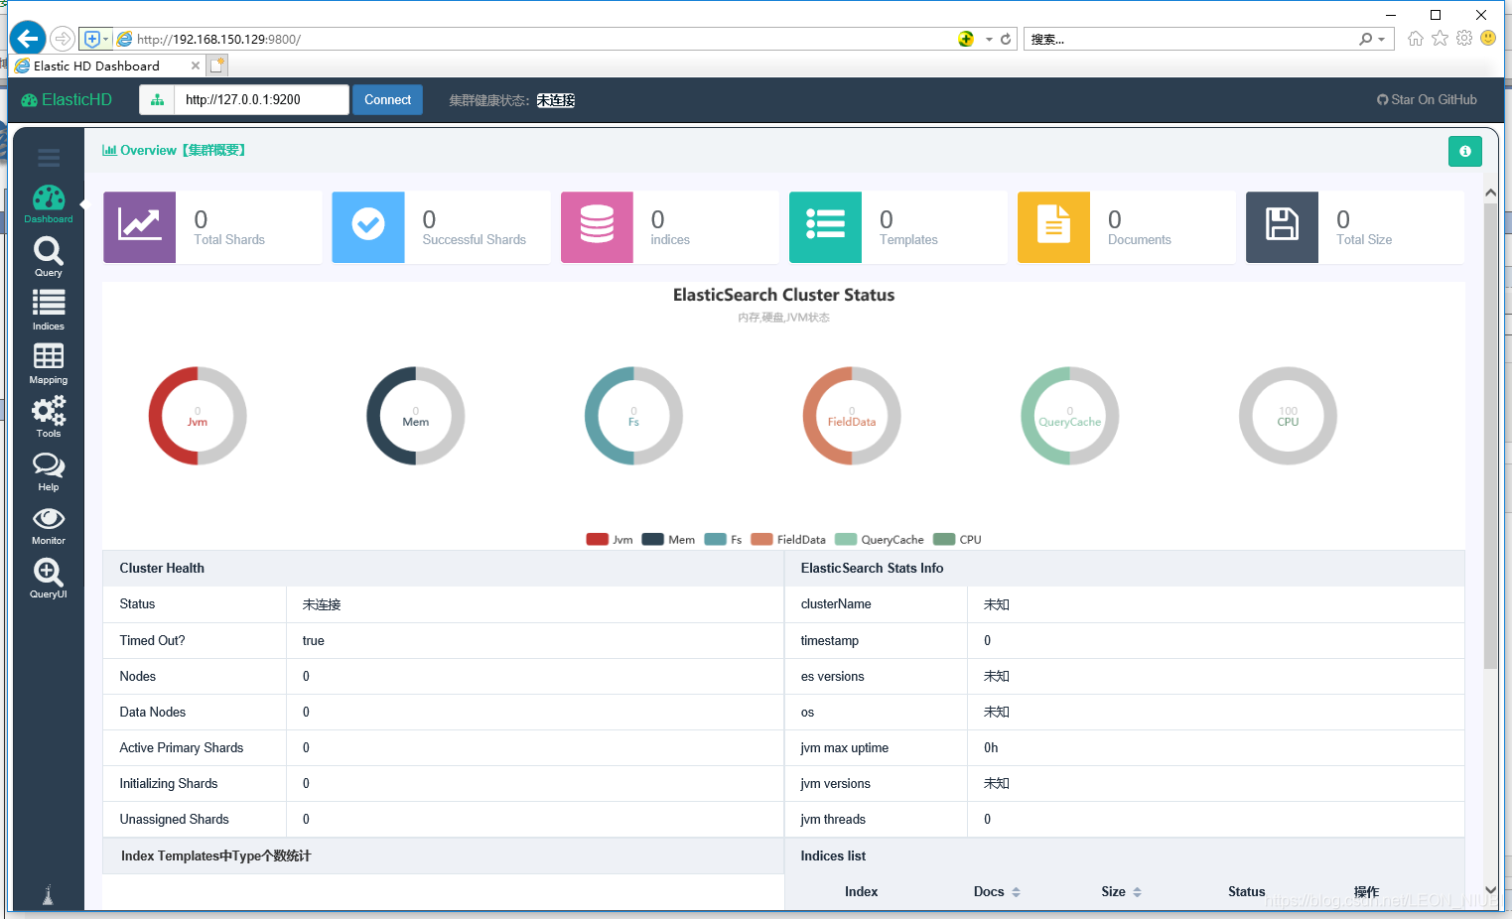This screenshot has height=919, width=1512.
Task: Click the vertical scrollbar thumb
Action: click(x=1490, y=436)
